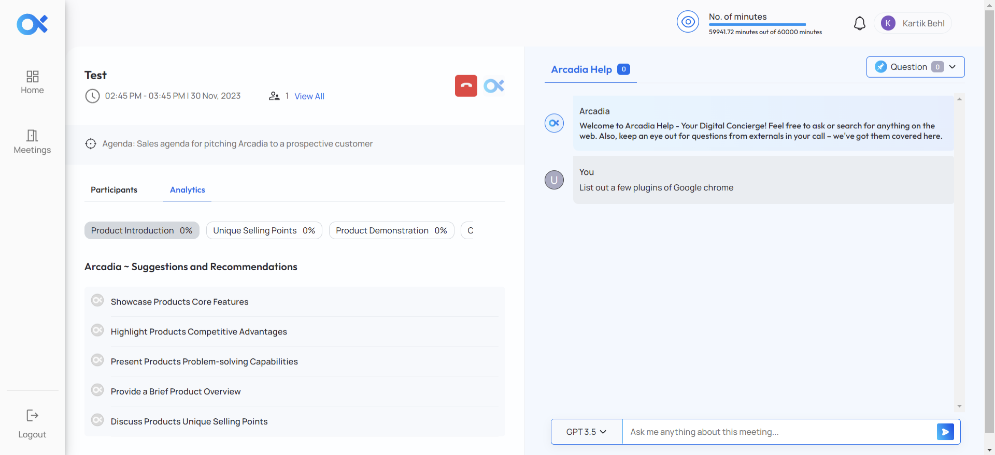
Task: Click the Arcadia avatar in chat welcome message
Action: 554,123
